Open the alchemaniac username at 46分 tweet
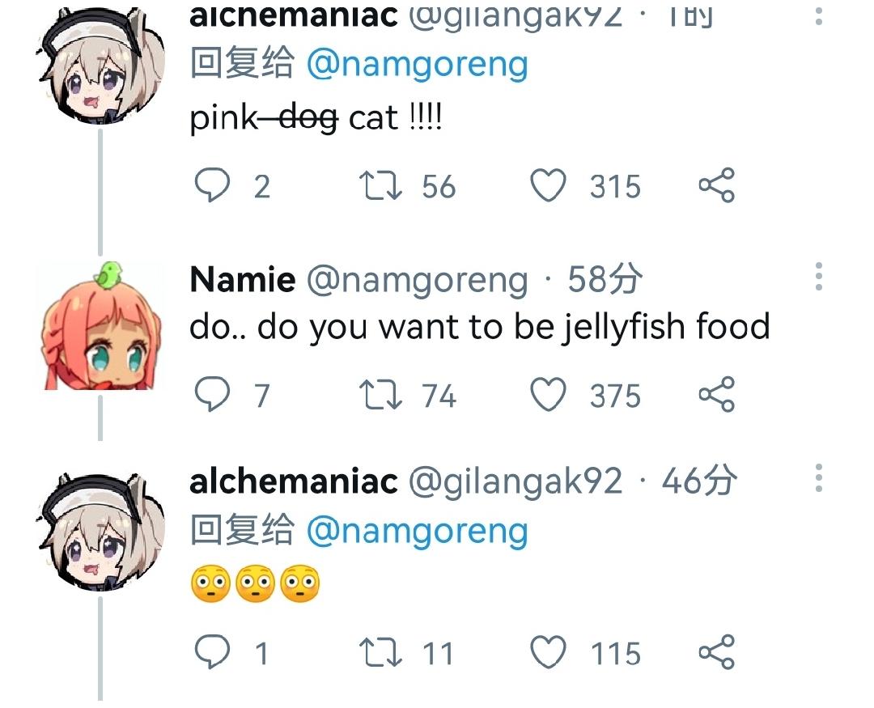The height and width of the screenshot is (708, 874). coord(293,481)
